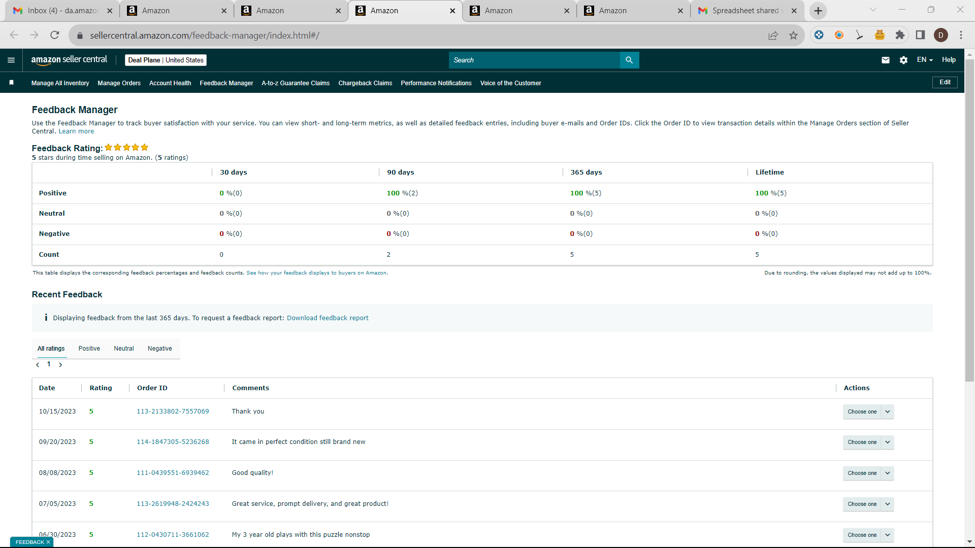The width and height of the screenshot is (975, 548).
Task: Click the bookmark flag icon in nav bar
Action: [11, 83]
